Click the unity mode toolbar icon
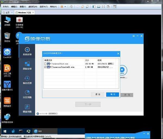Image resolution: width=163 pixels, height=139 pixels. (x=108, y=7)
